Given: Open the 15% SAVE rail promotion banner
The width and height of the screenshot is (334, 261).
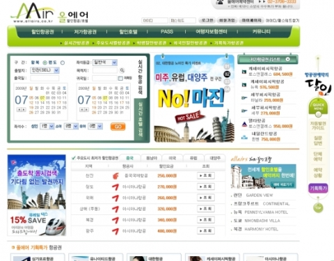Looking at the screenshot, I should tap(37, 223).
